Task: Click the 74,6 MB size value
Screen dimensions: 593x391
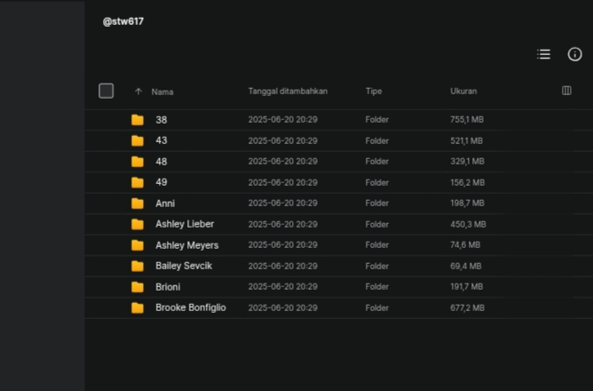Action: 465,245
